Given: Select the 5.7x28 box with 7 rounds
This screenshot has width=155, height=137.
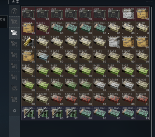Looking at the screenshot, I should tap(100, 42).
